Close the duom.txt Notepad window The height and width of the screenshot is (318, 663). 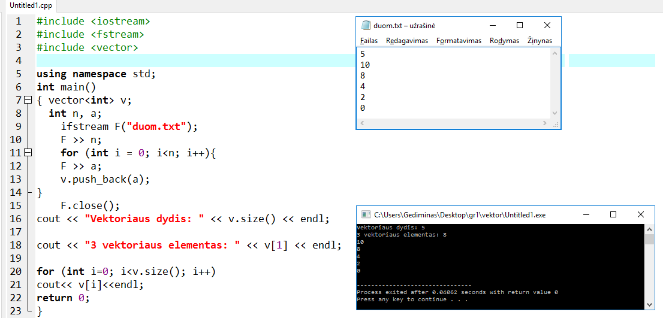[547, 25]
